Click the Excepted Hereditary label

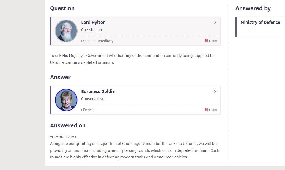coord(97,41)
